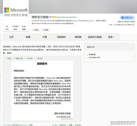The height and width of the screenshot is (126, 137).
Task: Follow the account with 关注 button
Action: (36, 30)
